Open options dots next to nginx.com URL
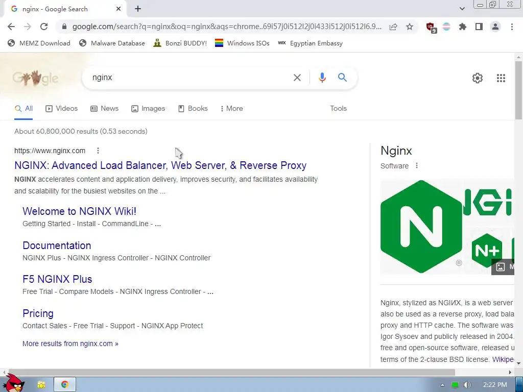Viewport: 523px width, 392px height. pos(98,151)
